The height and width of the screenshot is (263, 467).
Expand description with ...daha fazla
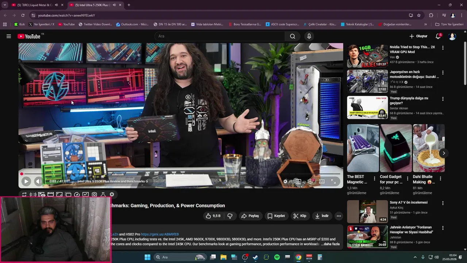[x=330, y=244]
